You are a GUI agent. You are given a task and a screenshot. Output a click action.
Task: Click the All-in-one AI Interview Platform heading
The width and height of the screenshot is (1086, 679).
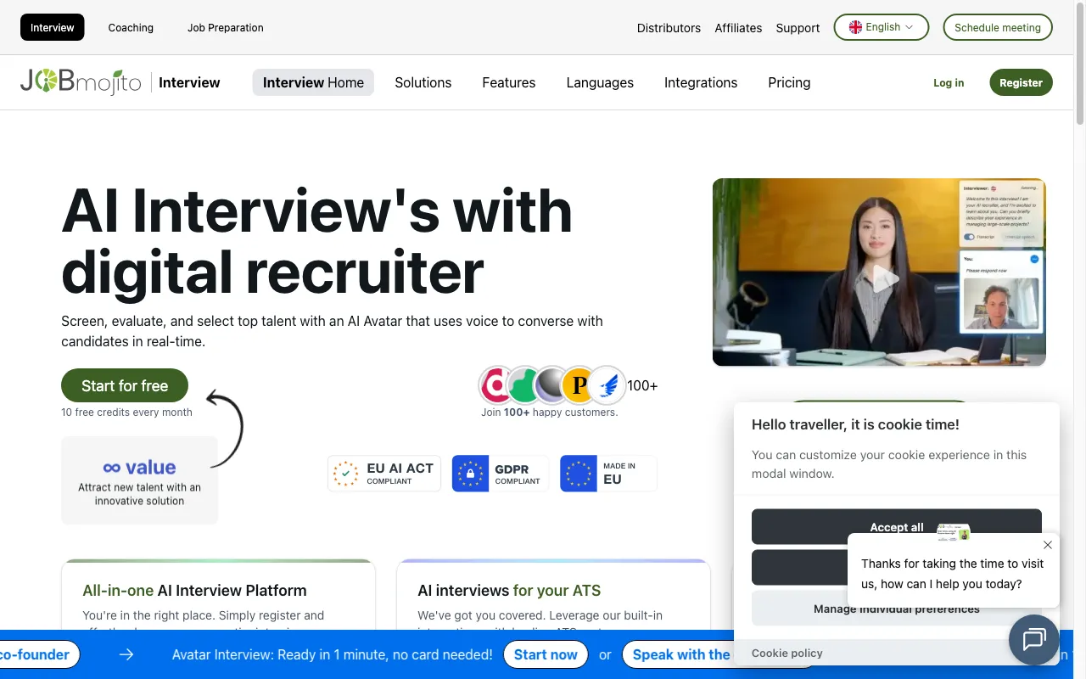pyautogui.click(x=194, y=590)
